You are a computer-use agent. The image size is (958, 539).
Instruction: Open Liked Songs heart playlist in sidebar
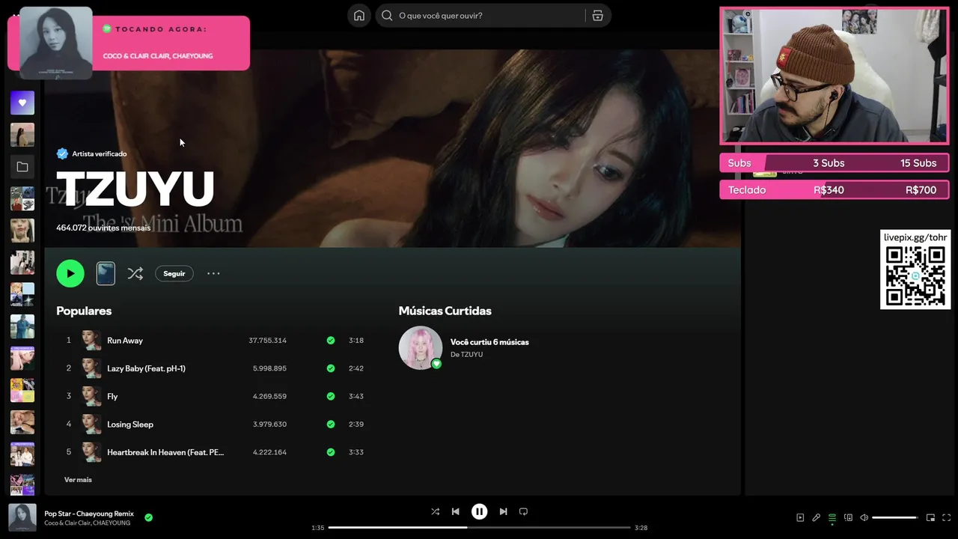point(22,103)
